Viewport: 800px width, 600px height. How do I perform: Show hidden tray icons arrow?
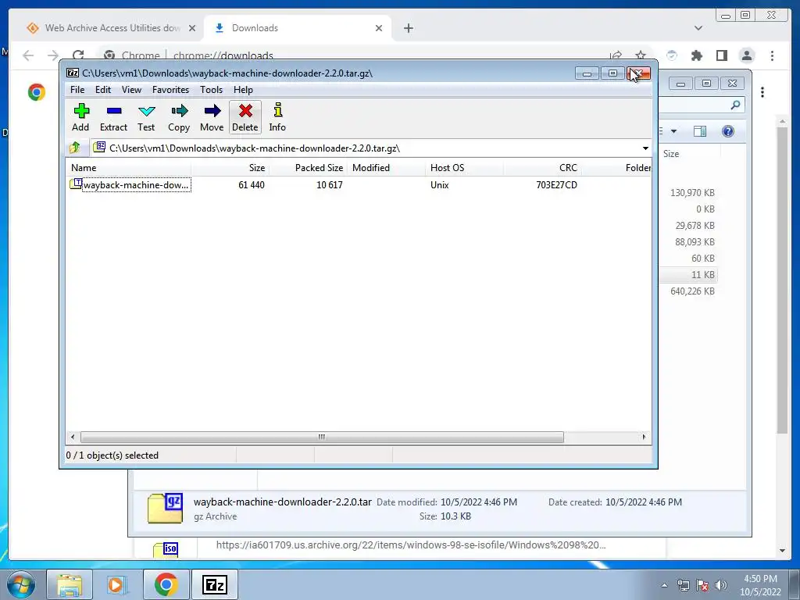point(664,585)
